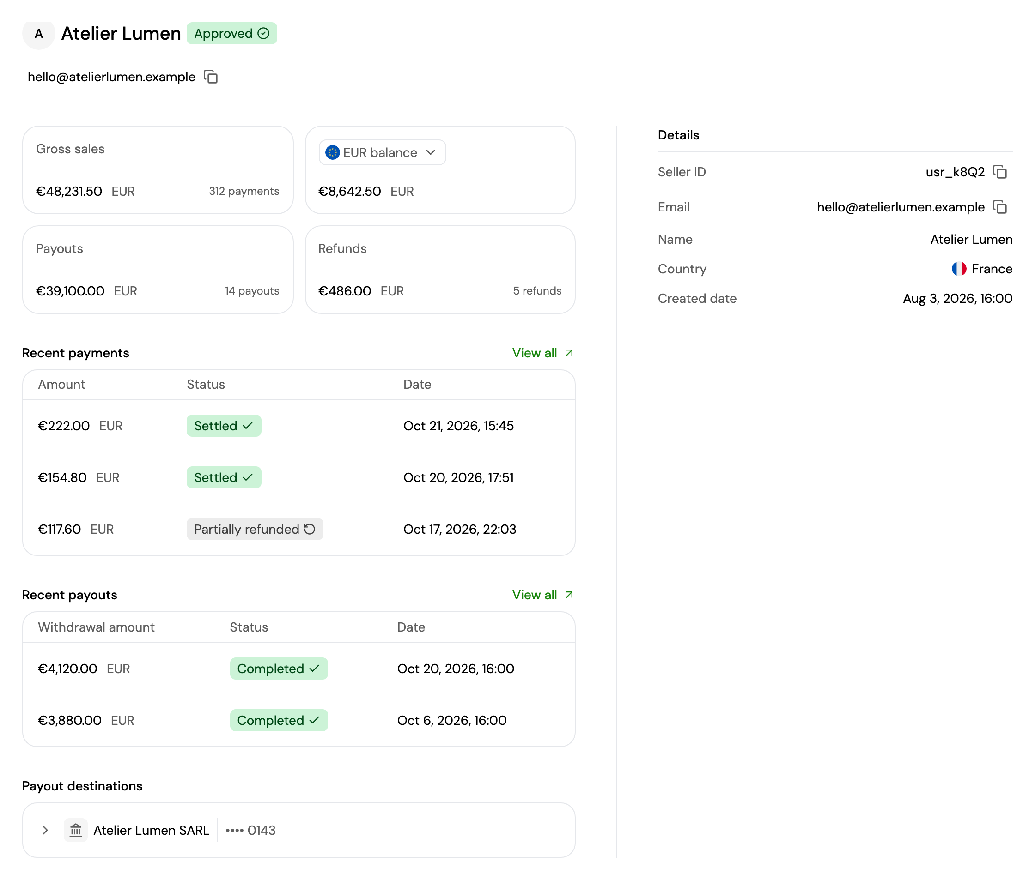The width and height of the screenshot is (1035, 880).
Task: Copy the email address under Atelier Lumen header
Action: [x=211, y=77]
